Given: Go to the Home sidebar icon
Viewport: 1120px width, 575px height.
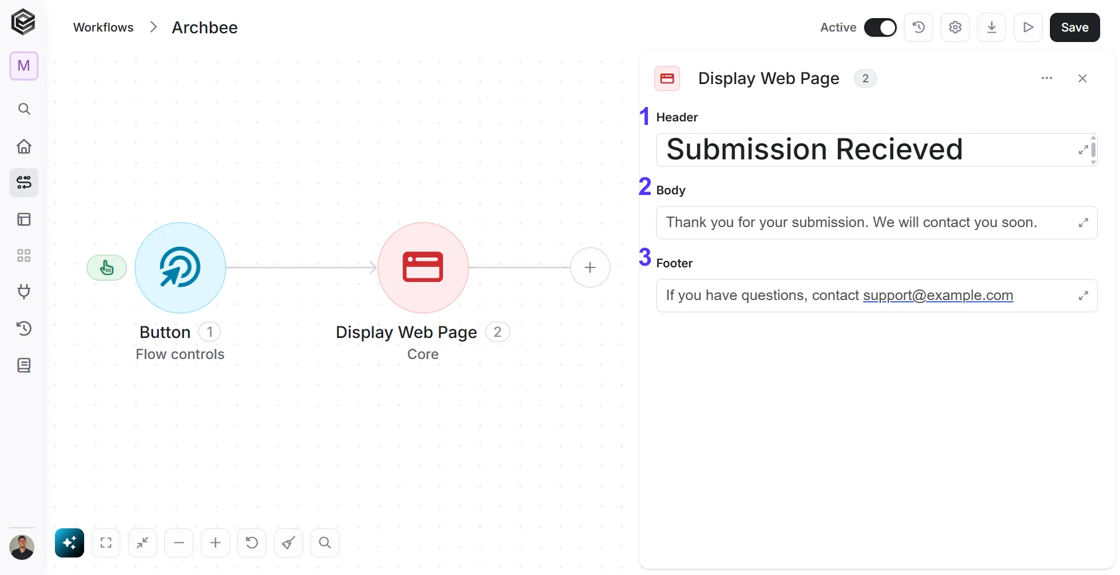Looking at the screenshot, I should 24,146.
